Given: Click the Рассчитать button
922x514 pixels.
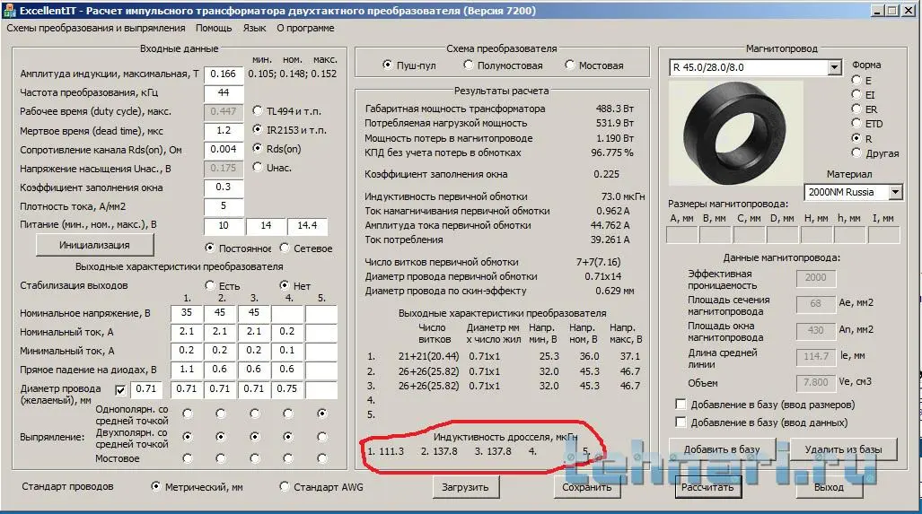Looking at the screenshot, I should (707, 487).
